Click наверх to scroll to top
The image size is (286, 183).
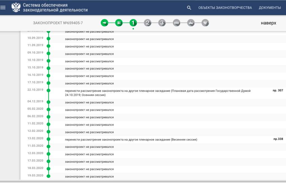pos(268,23)
